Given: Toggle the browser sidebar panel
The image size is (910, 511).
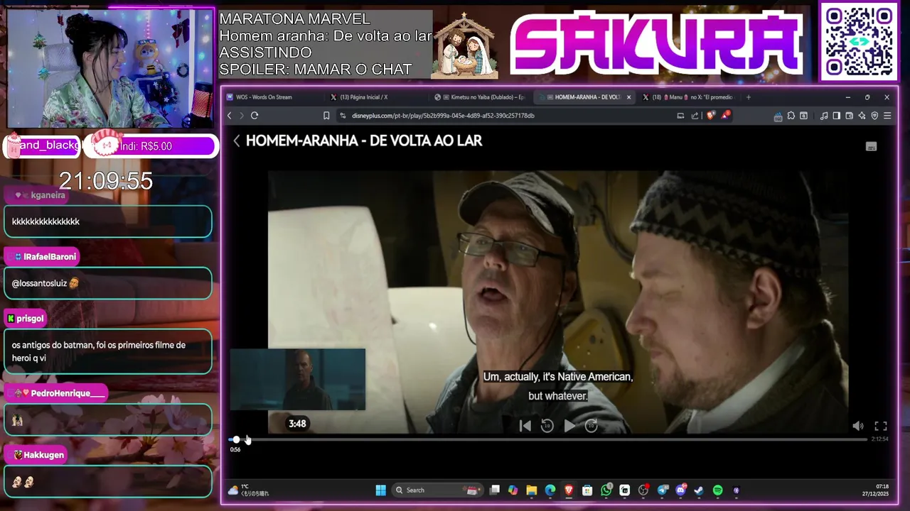Looking at the screenshot, I should click(837, 116).
